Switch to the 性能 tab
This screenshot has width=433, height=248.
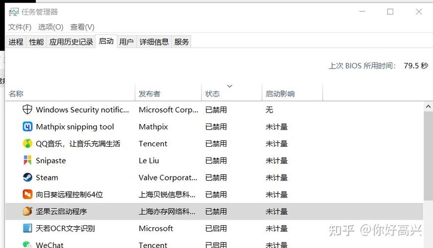(x=36, y=42)
